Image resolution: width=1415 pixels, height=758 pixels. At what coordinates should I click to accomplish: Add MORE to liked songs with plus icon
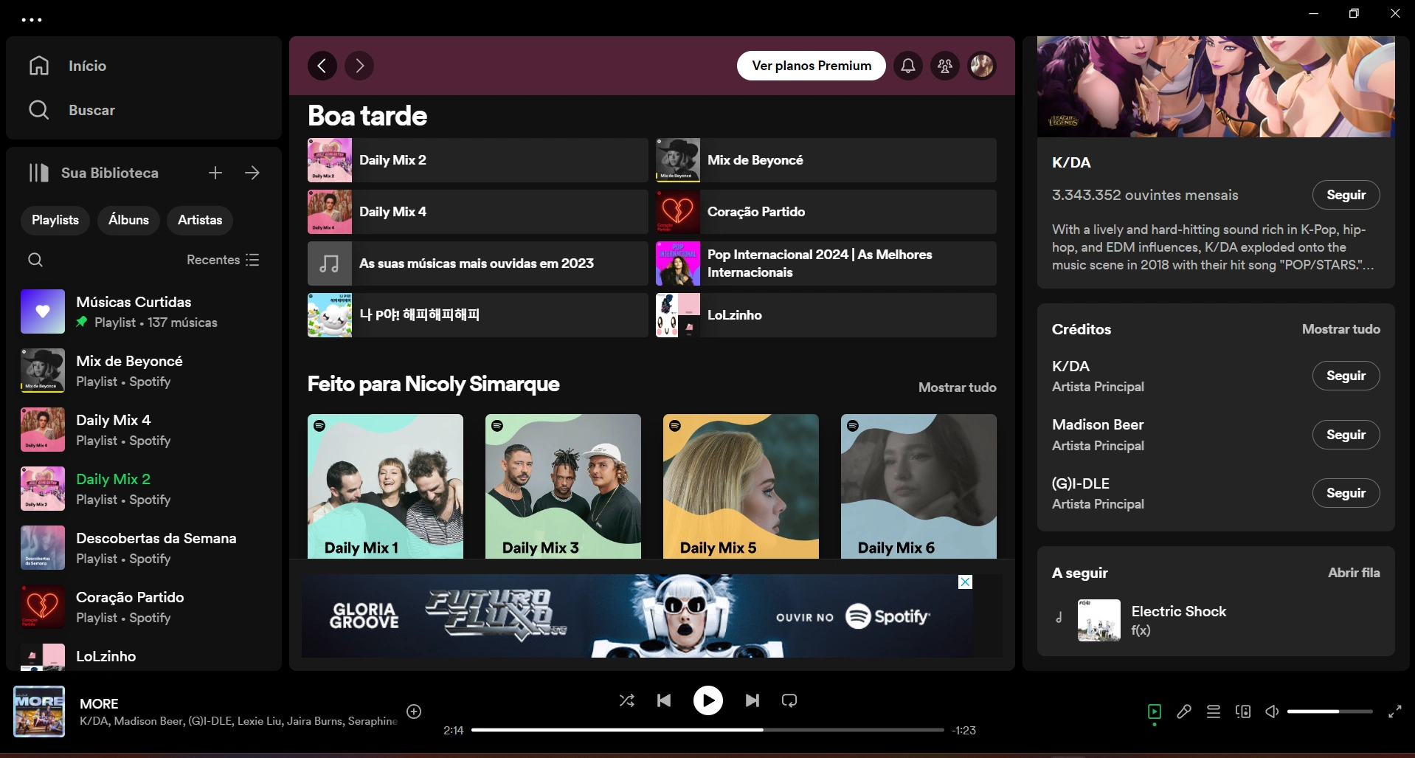coord(414,712)
